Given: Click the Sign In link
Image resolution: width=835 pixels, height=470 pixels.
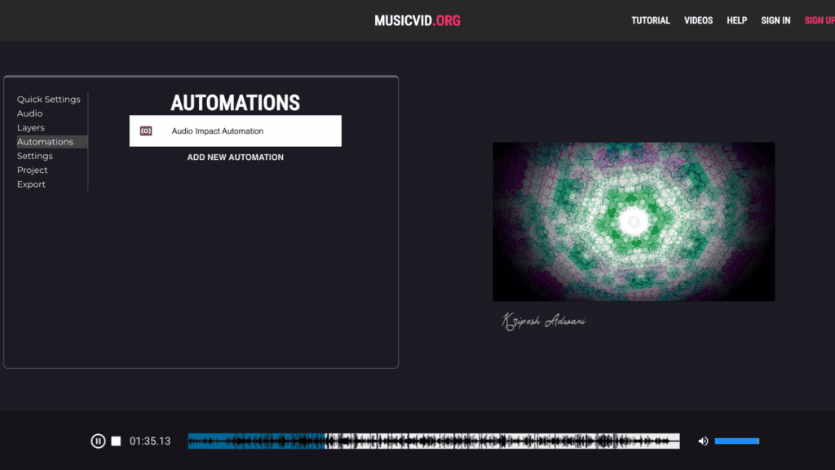Looking at the screenshot, I should (775, 20).
